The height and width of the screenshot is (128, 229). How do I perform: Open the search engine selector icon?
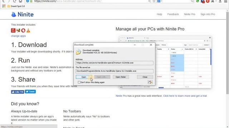[x=159, y=1]
